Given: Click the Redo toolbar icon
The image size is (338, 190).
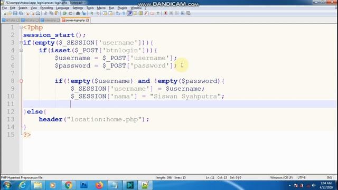Looking at the screenshot, I should (70, 13).
